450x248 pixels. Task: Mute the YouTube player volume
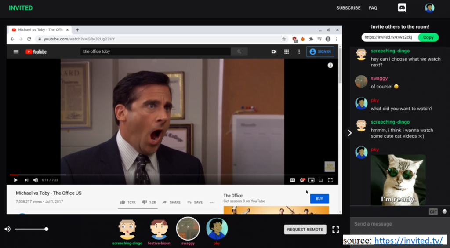[36, 180]
